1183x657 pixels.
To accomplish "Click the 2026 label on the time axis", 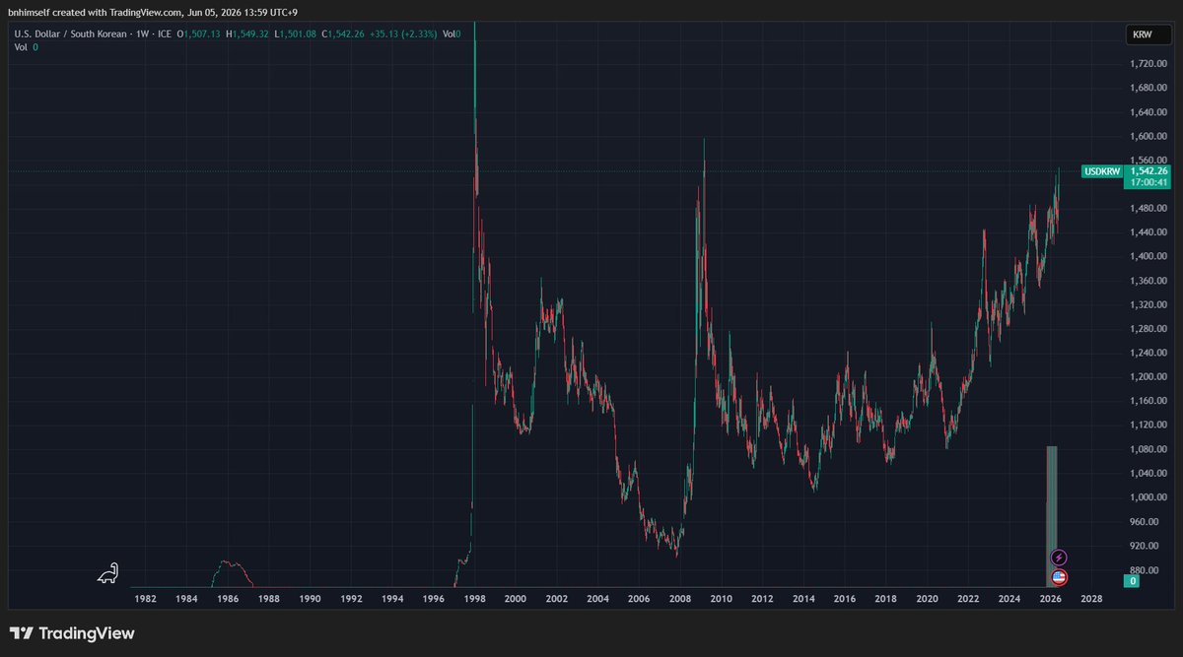I will point(1051,598).
